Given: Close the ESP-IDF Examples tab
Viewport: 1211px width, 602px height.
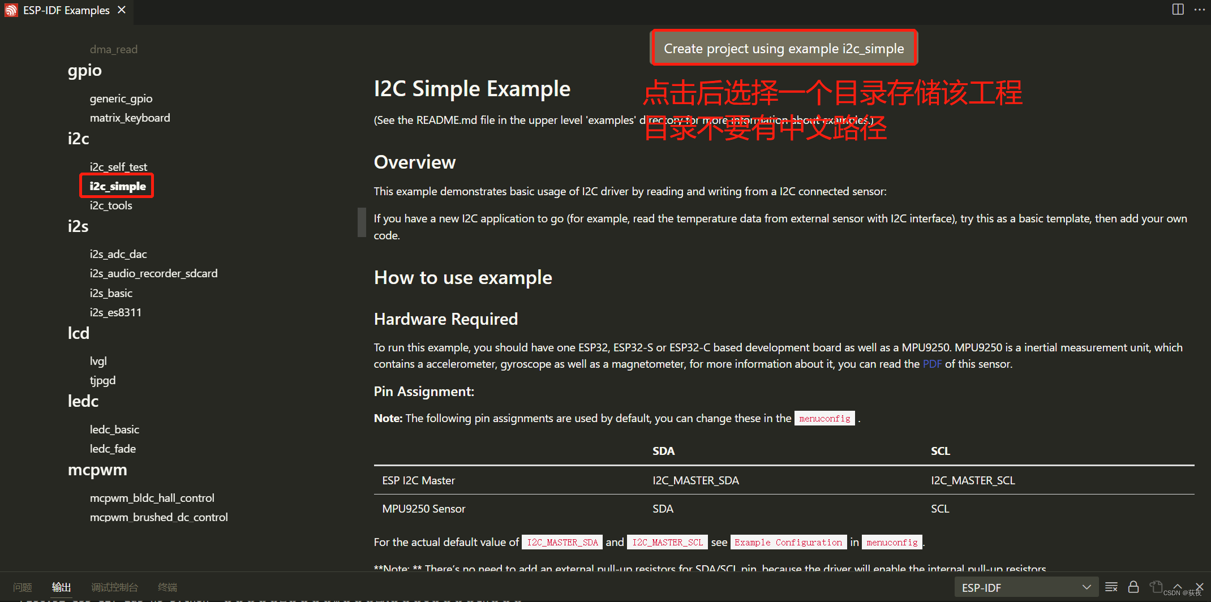Looking at the screenshot, I should [x=122, y=10].
